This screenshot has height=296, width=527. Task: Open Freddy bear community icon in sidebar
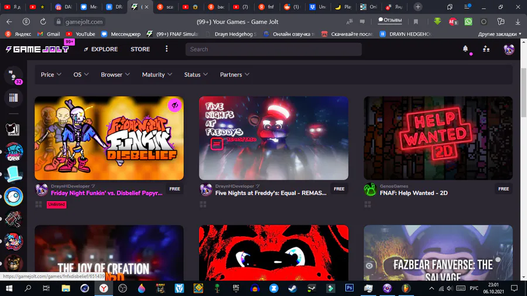13,263
